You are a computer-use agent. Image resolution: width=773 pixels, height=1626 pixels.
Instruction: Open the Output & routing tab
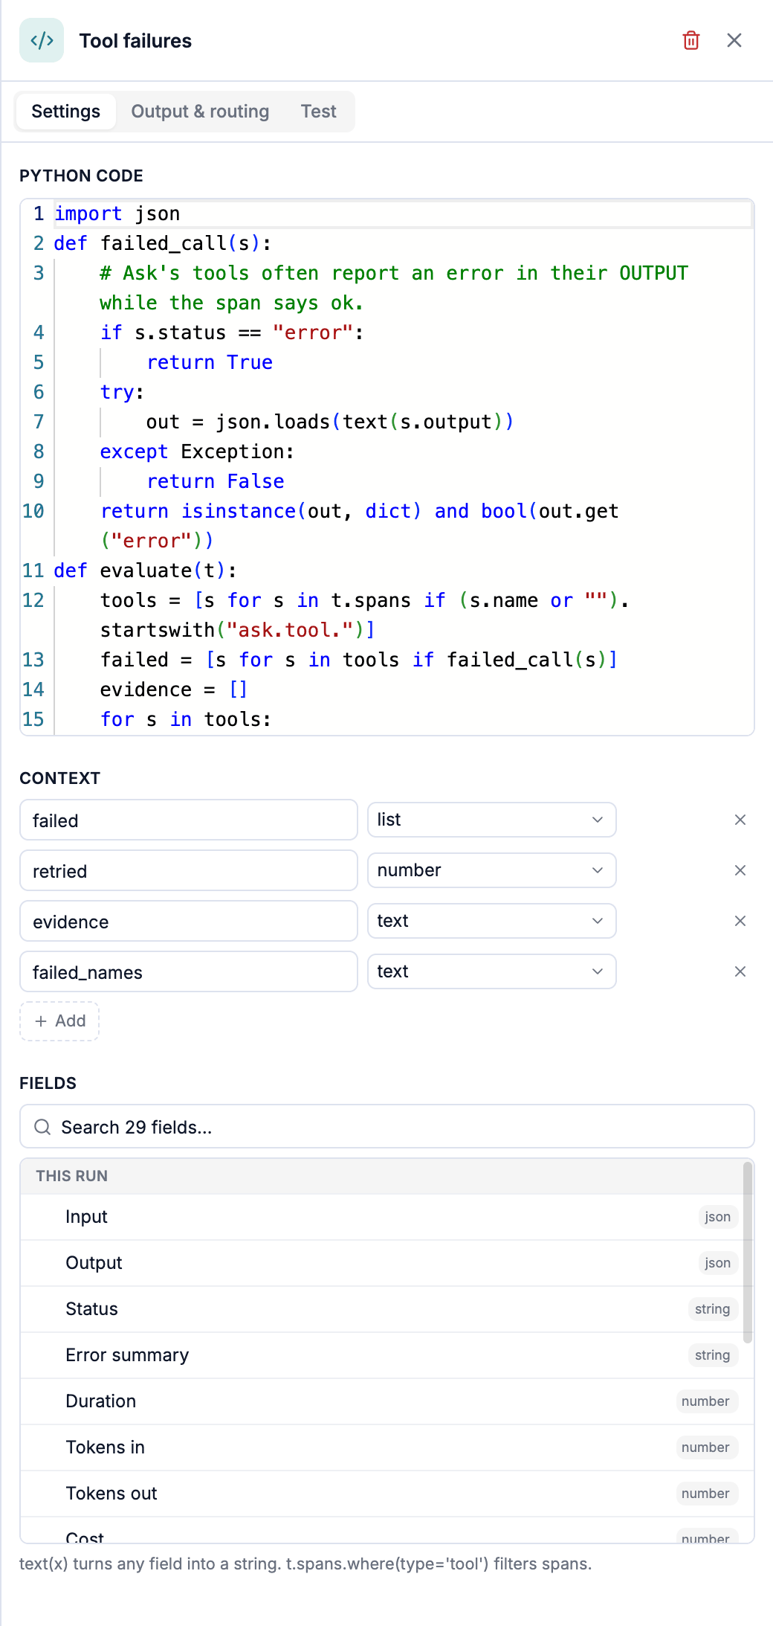coord(200,112)
